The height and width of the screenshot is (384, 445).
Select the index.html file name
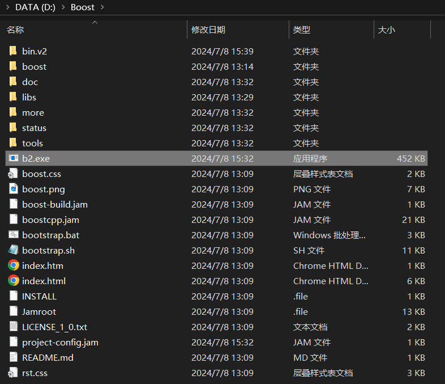click(x=44, y=281)
